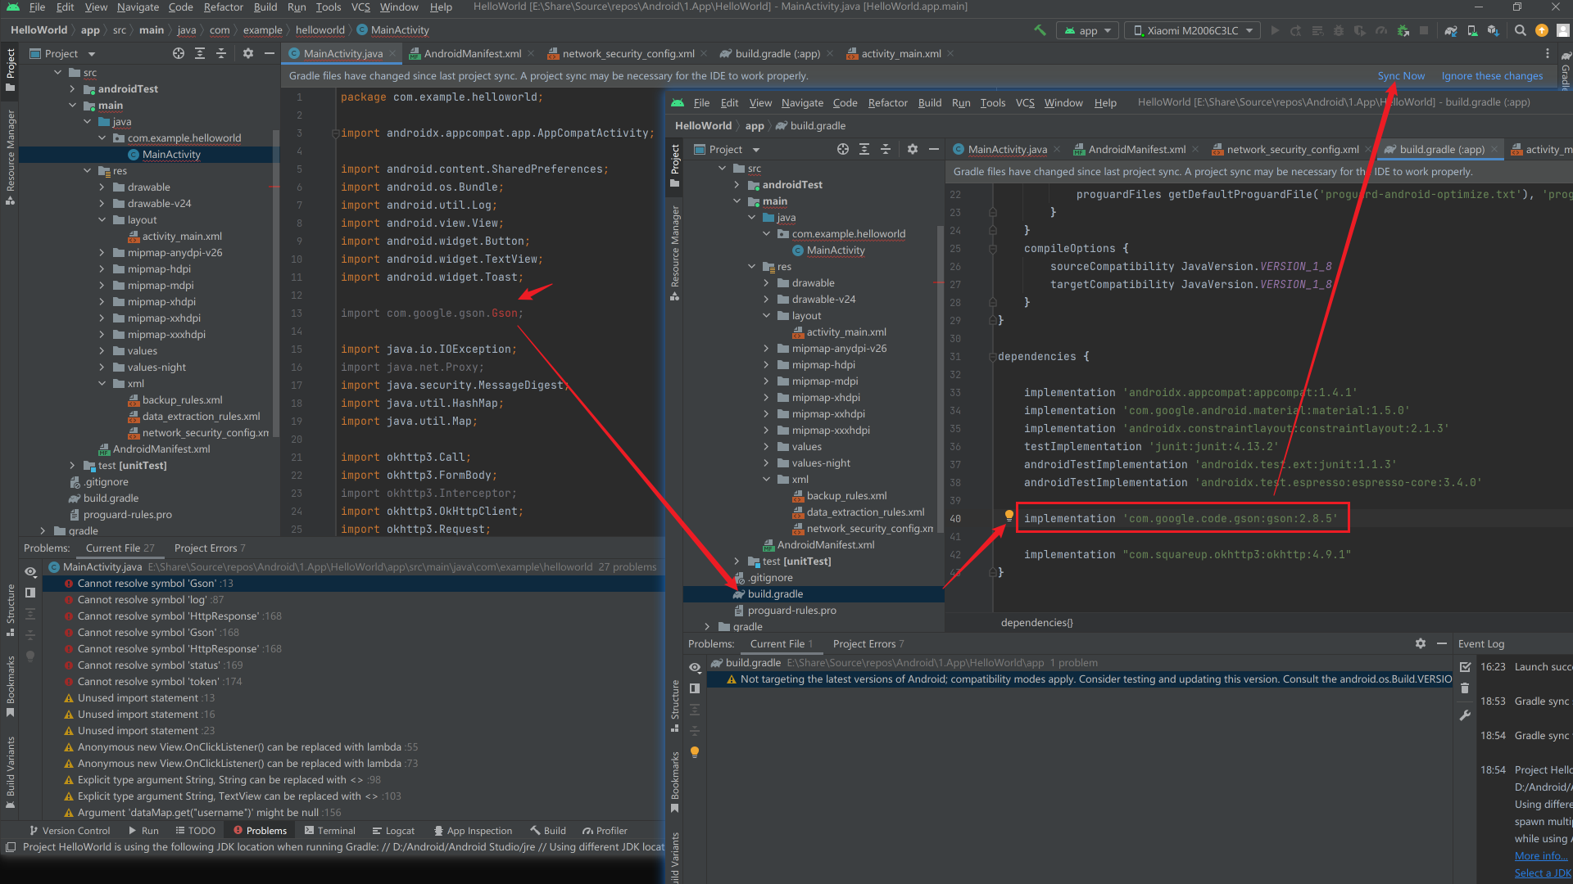Viewport: 1573px width, 884px height.
Task: Toggle the Structure tool window side tab
Action: tap(10, 609)
